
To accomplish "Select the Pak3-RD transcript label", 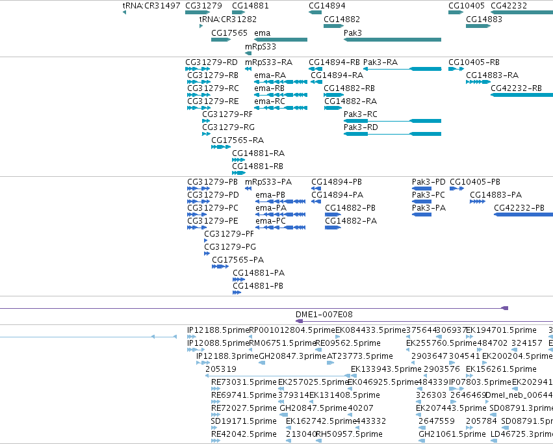I will pos(361,127).
